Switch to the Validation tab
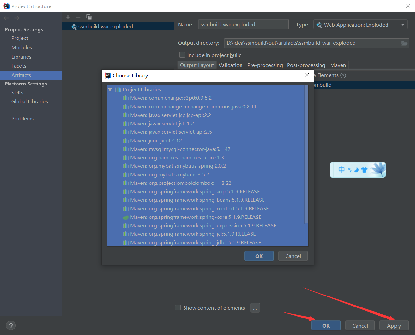The width and height of the screenshot is (415, 335). 230,65
